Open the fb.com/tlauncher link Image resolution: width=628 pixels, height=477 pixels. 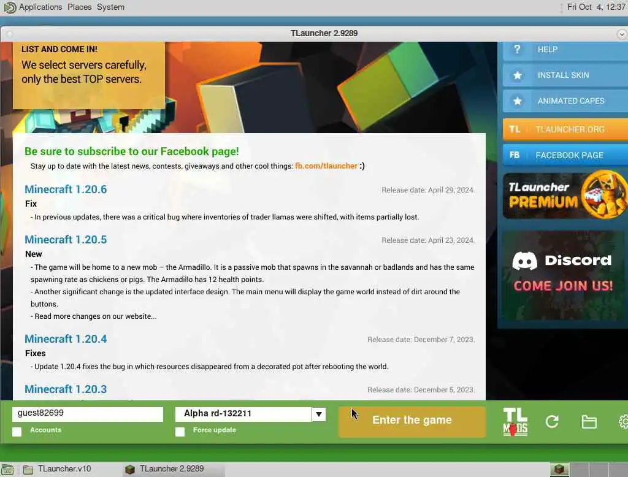(326, 166)
